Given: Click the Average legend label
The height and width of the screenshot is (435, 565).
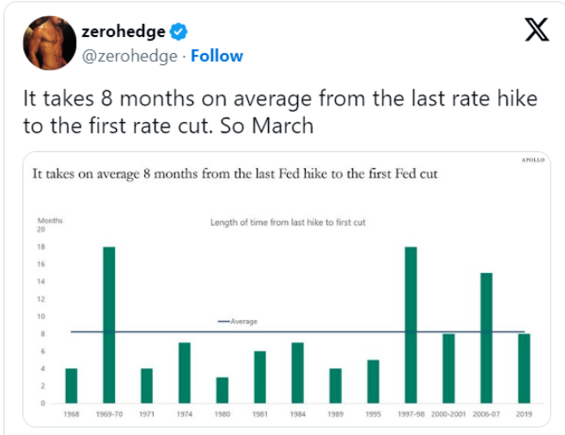Looking at the screenshot, I should pos(244,322).
